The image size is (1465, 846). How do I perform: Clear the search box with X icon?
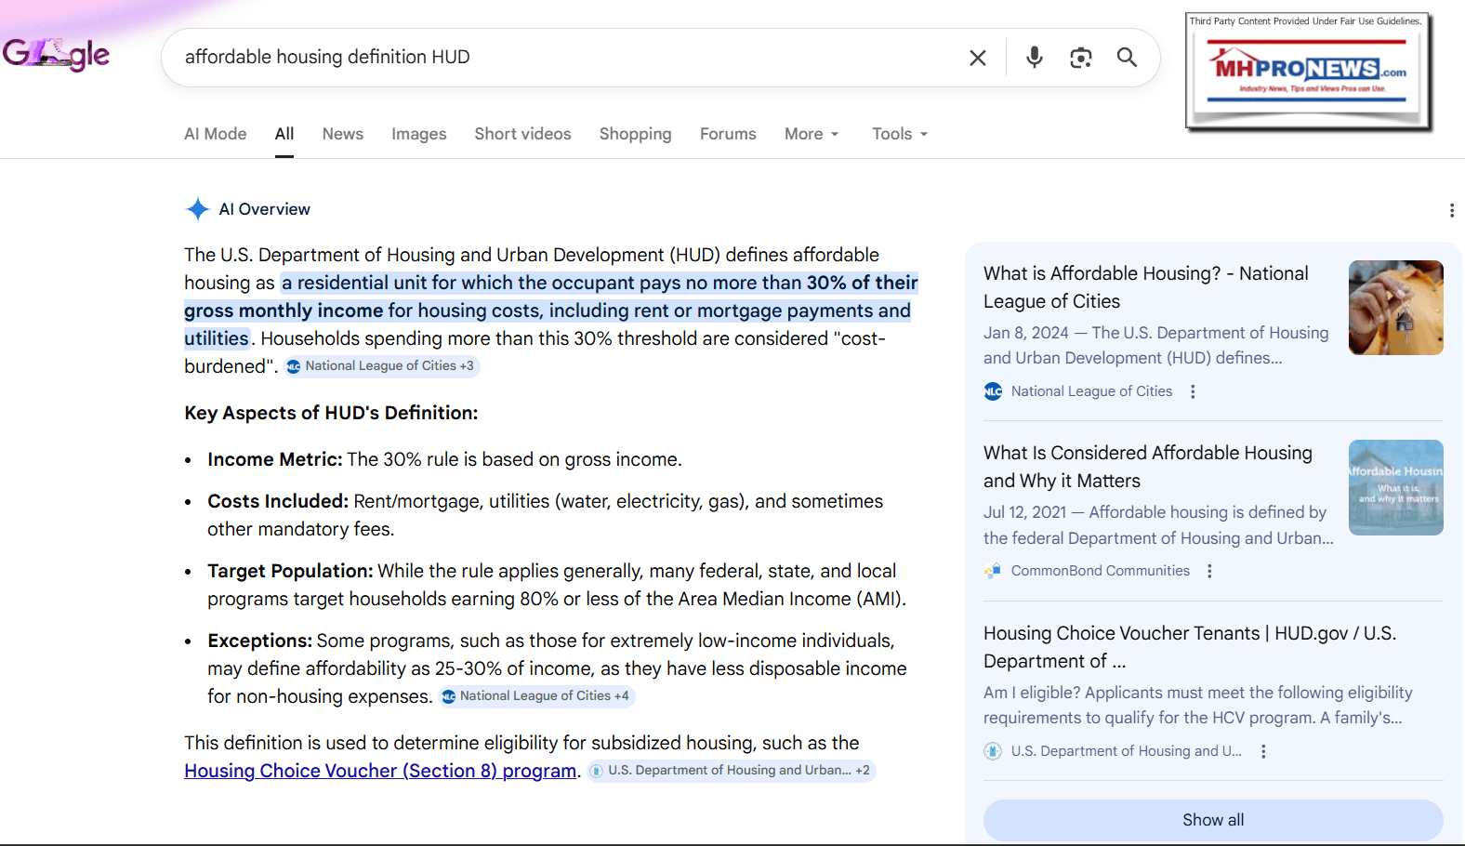click(977, 58)
